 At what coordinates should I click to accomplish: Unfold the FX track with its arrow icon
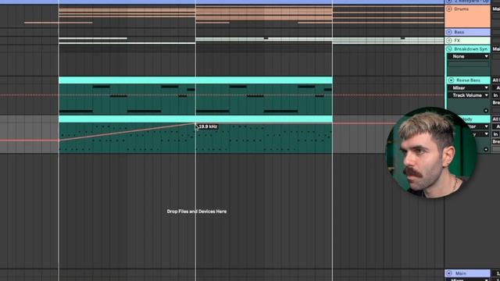[x=449, y=41]
